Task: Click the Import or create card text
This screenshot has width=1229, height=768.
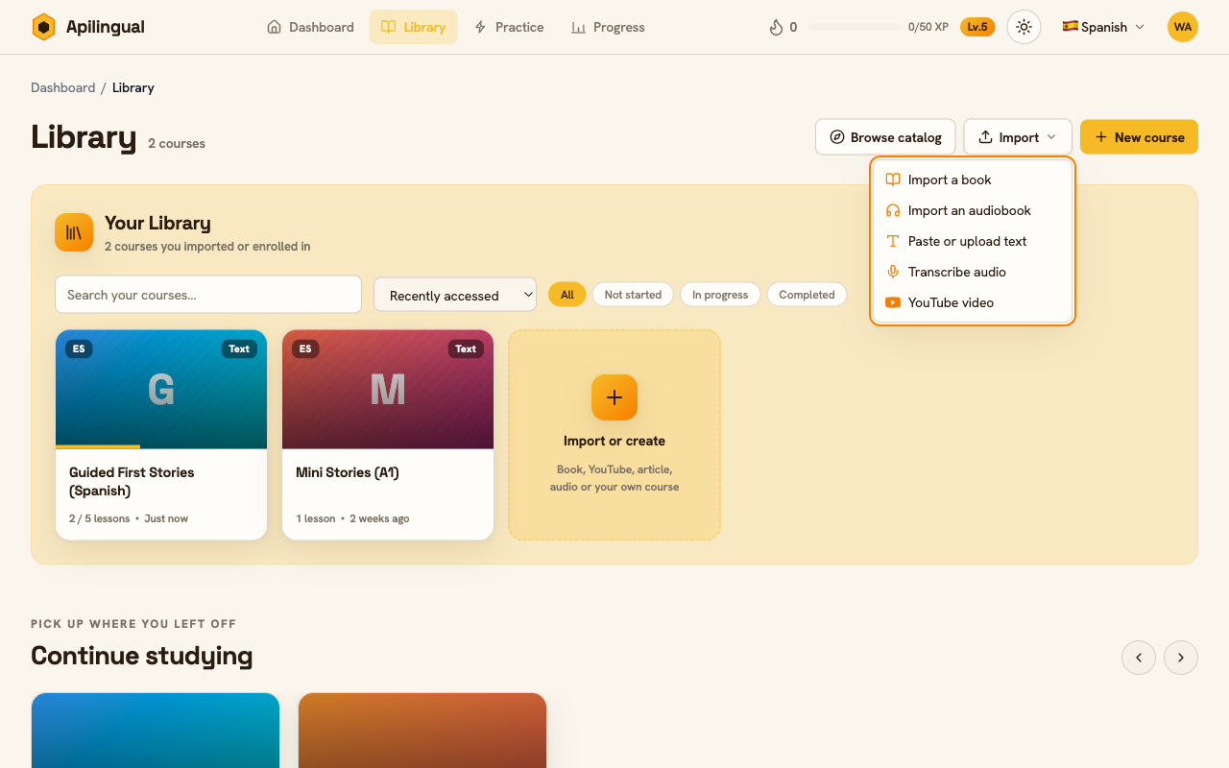Action: click(x=614, y=442)
